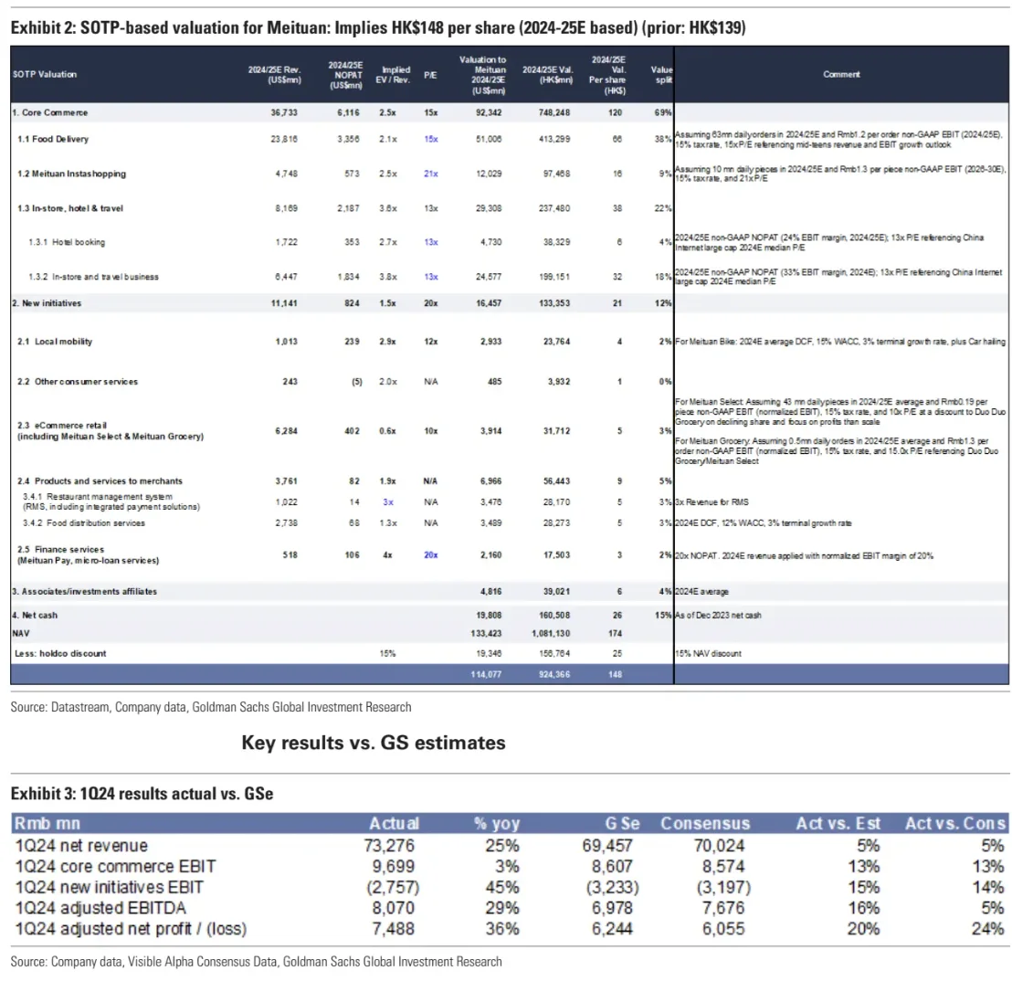The width and height of the screenshot is (1012, 981).
Task: Click '1.3 In-store, hotel & travel' label
Action: pos(69,208)
